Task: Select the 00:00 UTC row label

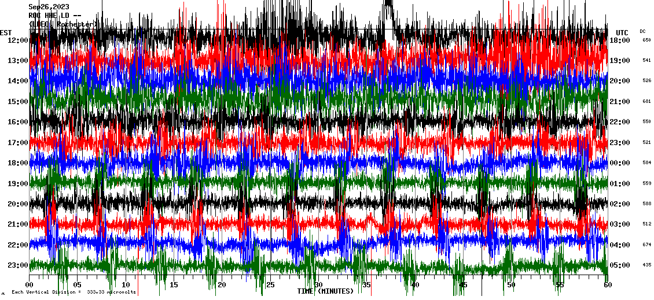Action: 620,164
